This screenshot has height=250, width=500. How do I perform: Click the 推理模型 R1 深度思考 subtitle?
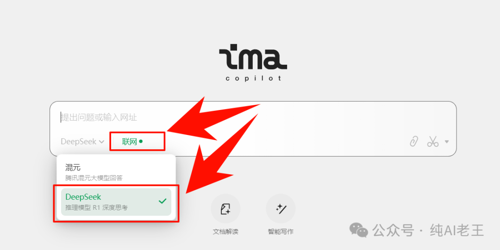tap(96, 207)
